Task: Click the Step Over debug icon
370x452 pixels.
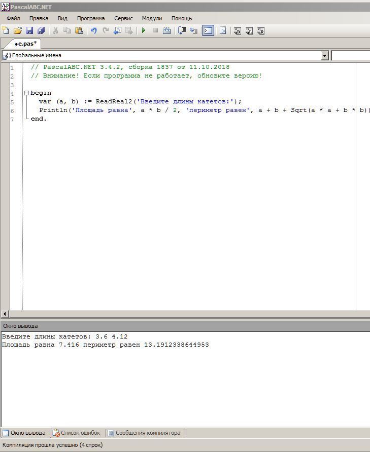Action: (181, 31)
